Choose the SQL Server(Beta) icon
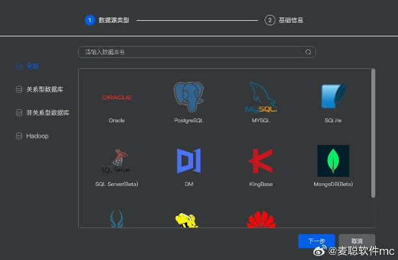The image size is (398, 260). (117, 161)
